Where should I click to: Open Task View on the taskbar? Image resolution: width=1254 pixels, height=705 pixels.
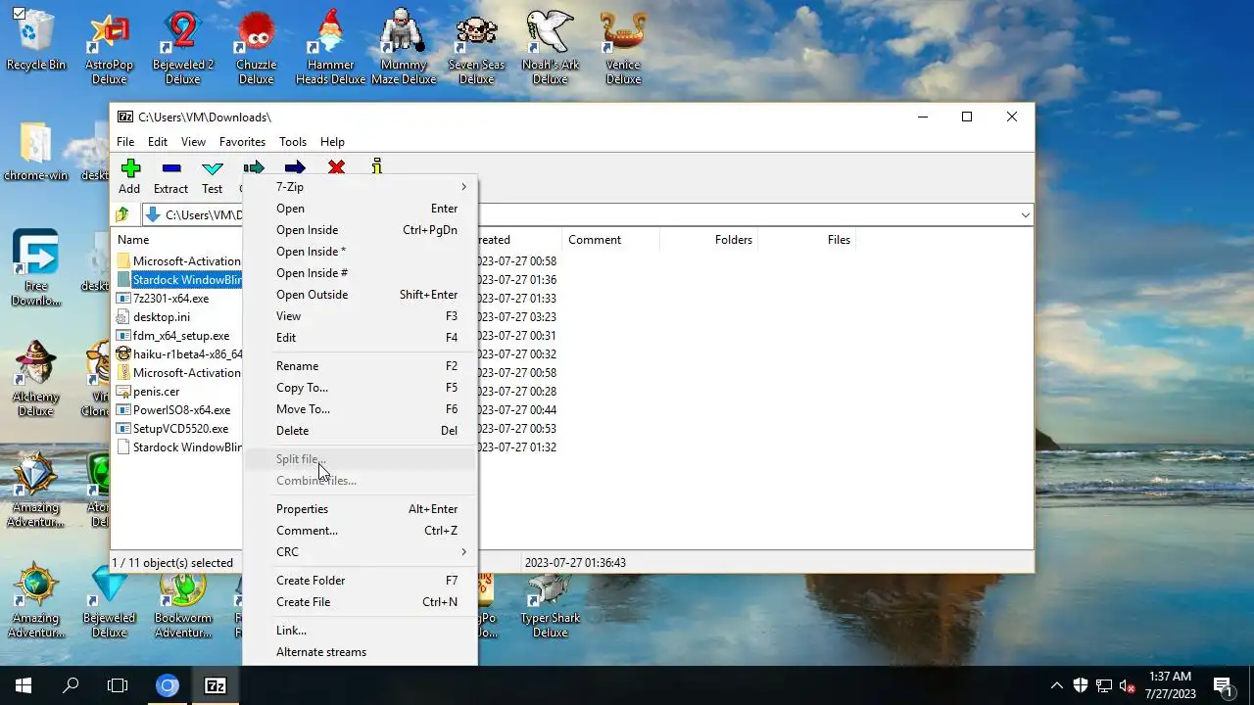coord(118,685)
